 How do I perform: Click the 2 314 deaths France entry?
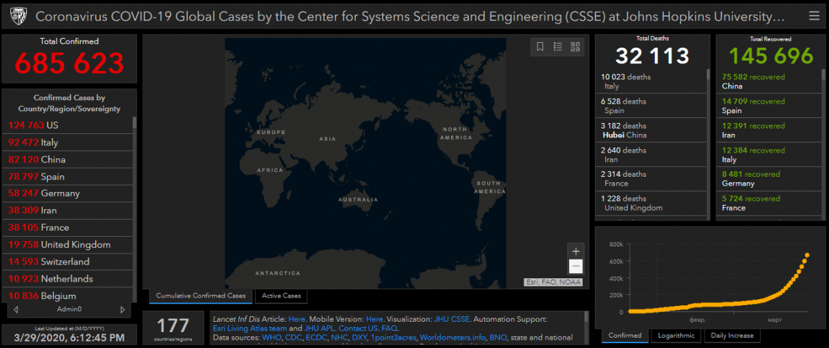point(650,178)
